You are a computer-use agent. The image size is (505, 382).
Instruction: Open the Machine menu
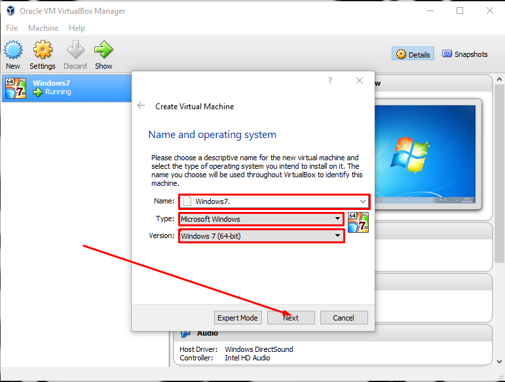point(43,28)
